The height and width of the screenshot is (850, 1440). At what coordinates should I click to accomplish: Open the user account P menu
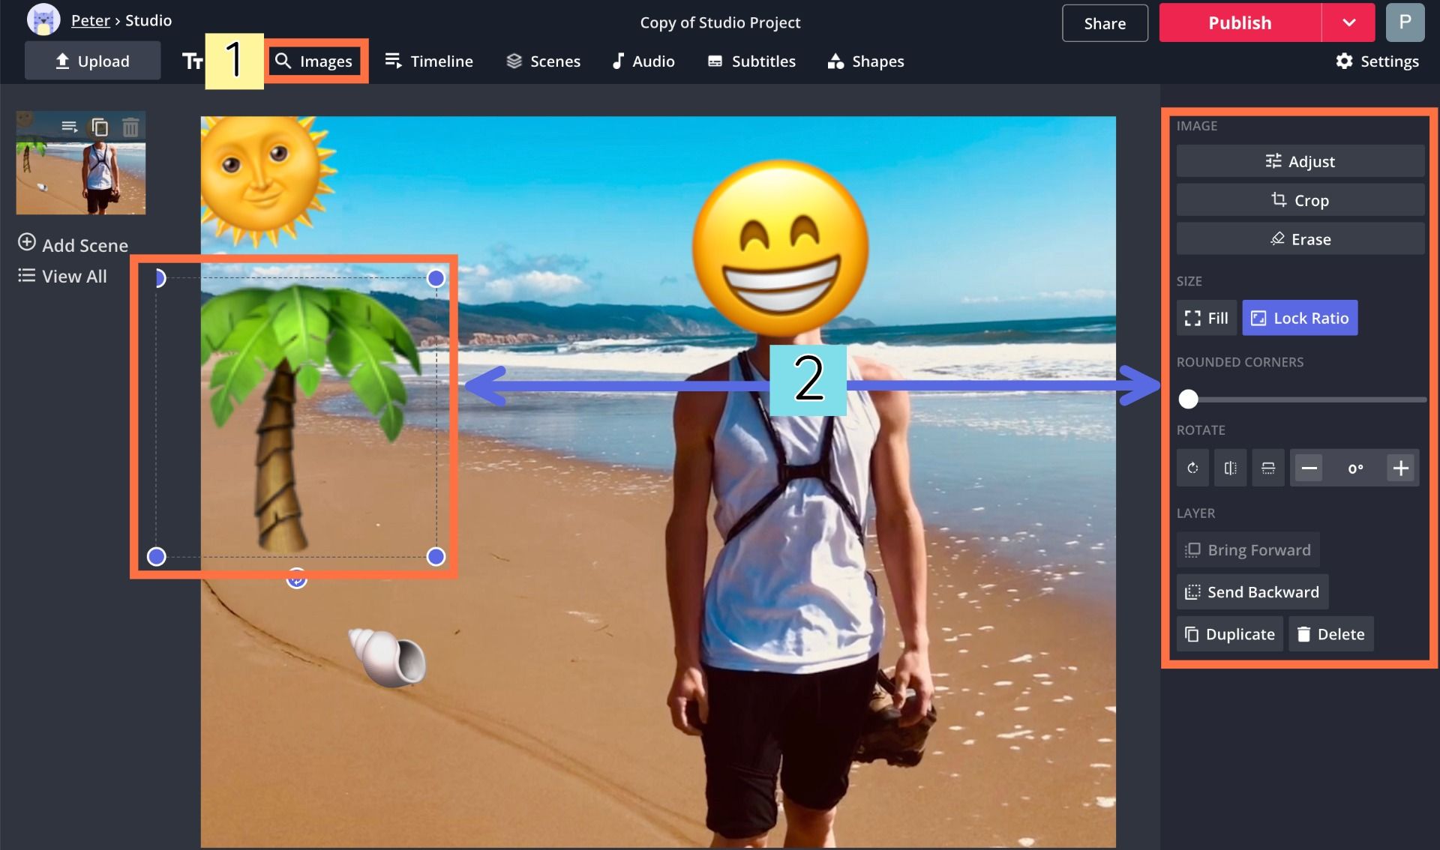pos(1405,22)
